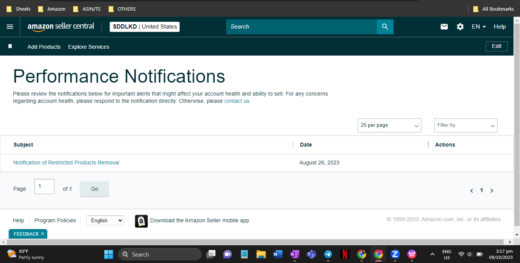Open Notification of Restricted Products Removal
This screenshot has width=520, height=263.
click(66, 163)
